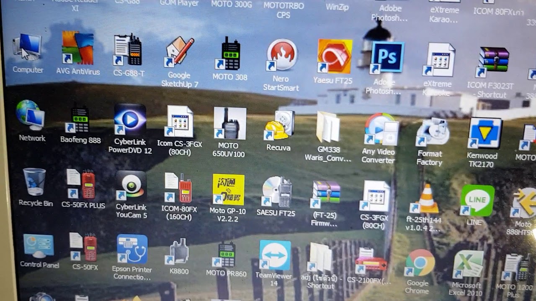The height and width of the screenshot is (301, 536).
Task: Launch Epson Printer Connection tool
Action: pos(132,249)
